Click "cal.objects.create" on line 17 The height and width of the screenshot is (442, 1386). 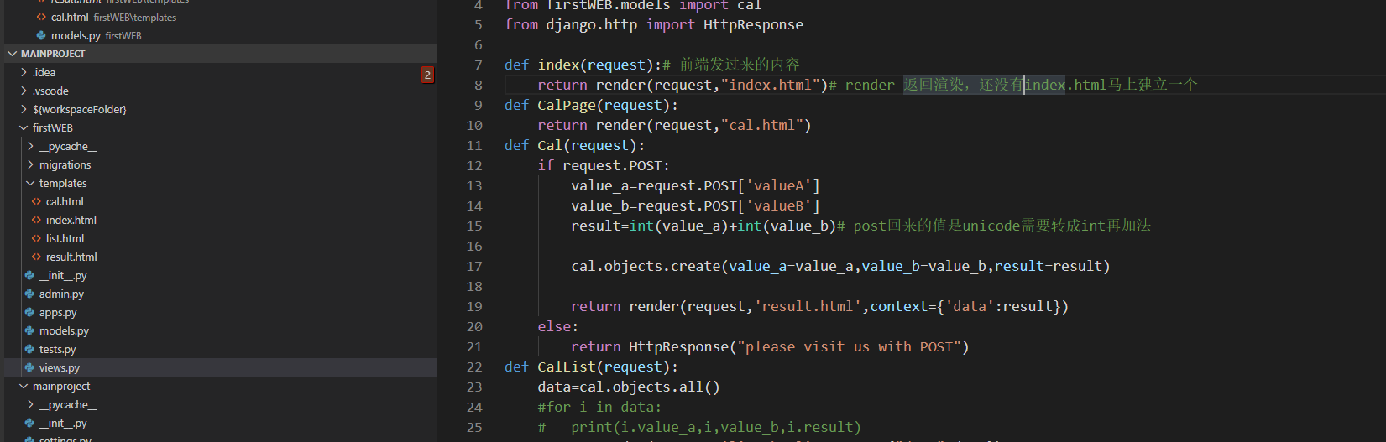(x=646, y=267)
